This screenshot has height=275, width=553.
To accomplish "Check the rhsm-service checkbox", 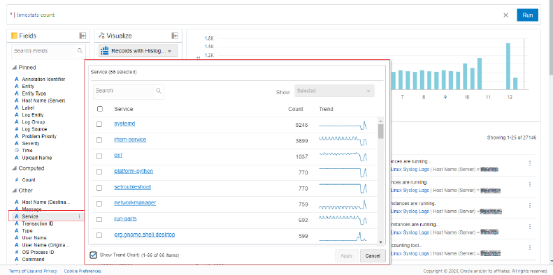I will click(99, 140).
